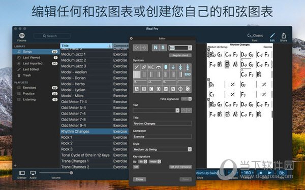The width and height of the screenshot is (305, 190).
Task: Insert single measure repeat symbol
Action: coord(137,67)
